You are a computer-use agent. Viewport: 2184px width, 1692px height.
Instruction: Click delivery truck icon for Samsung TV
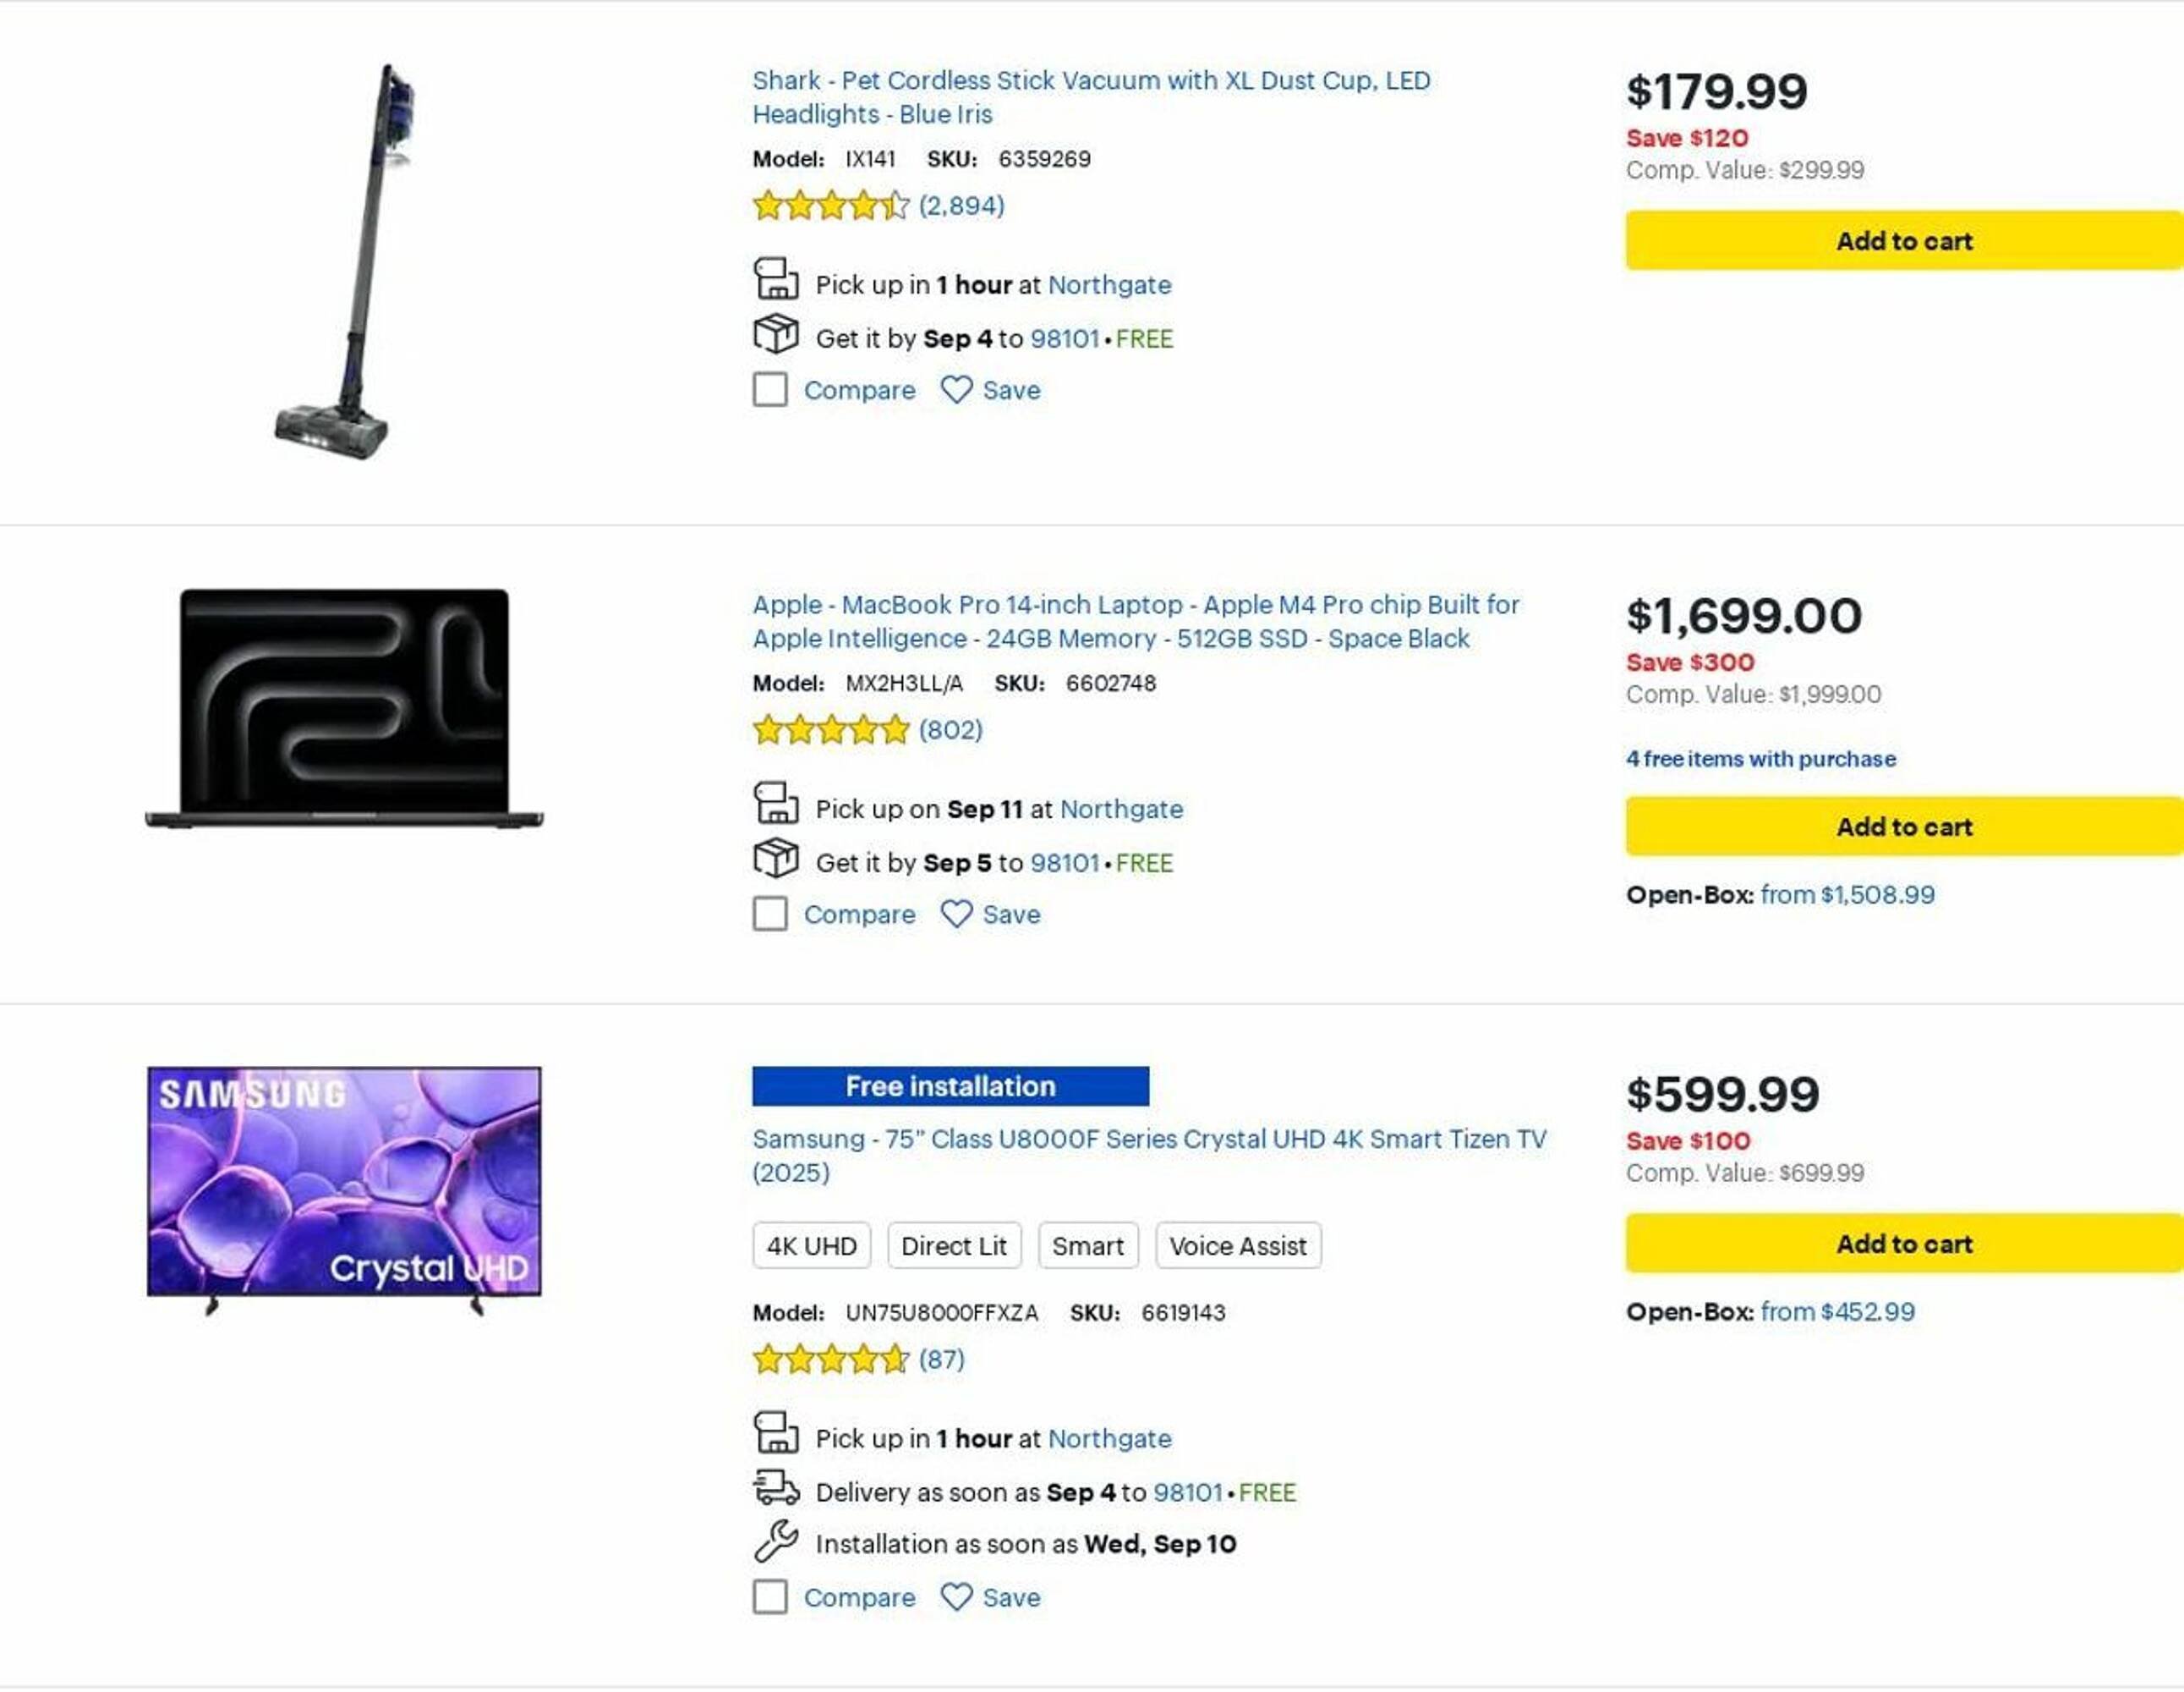tap(775, 1488)
